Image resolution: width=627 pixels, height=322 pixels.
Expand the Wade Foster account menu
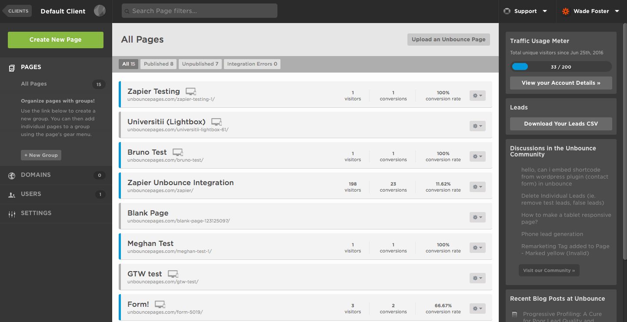(x=617, y=11)
